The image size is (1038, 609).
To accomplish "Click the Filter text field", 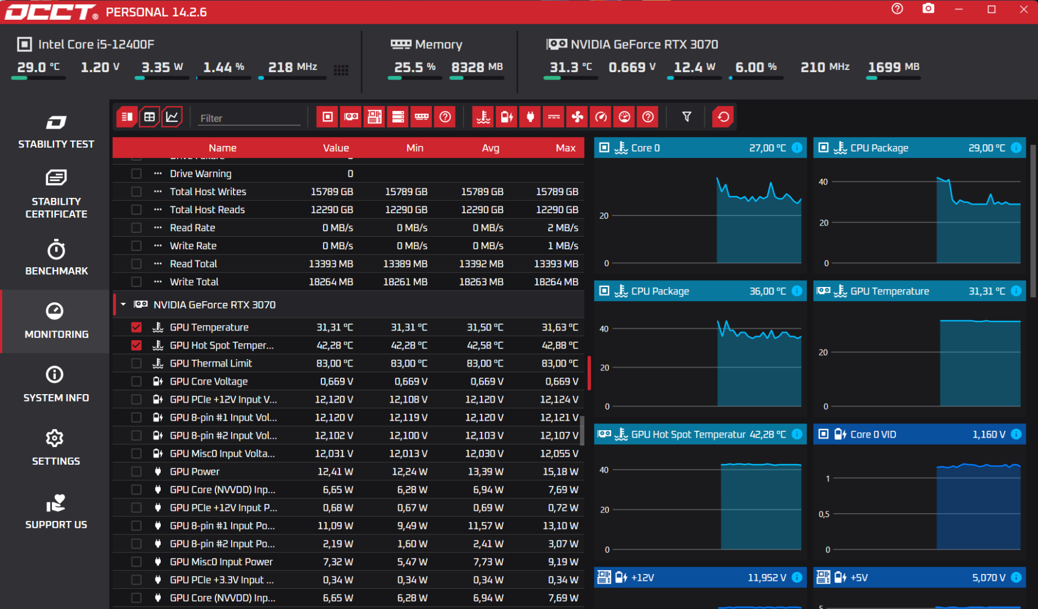I will pyautogui.click(x=249, y=118).
